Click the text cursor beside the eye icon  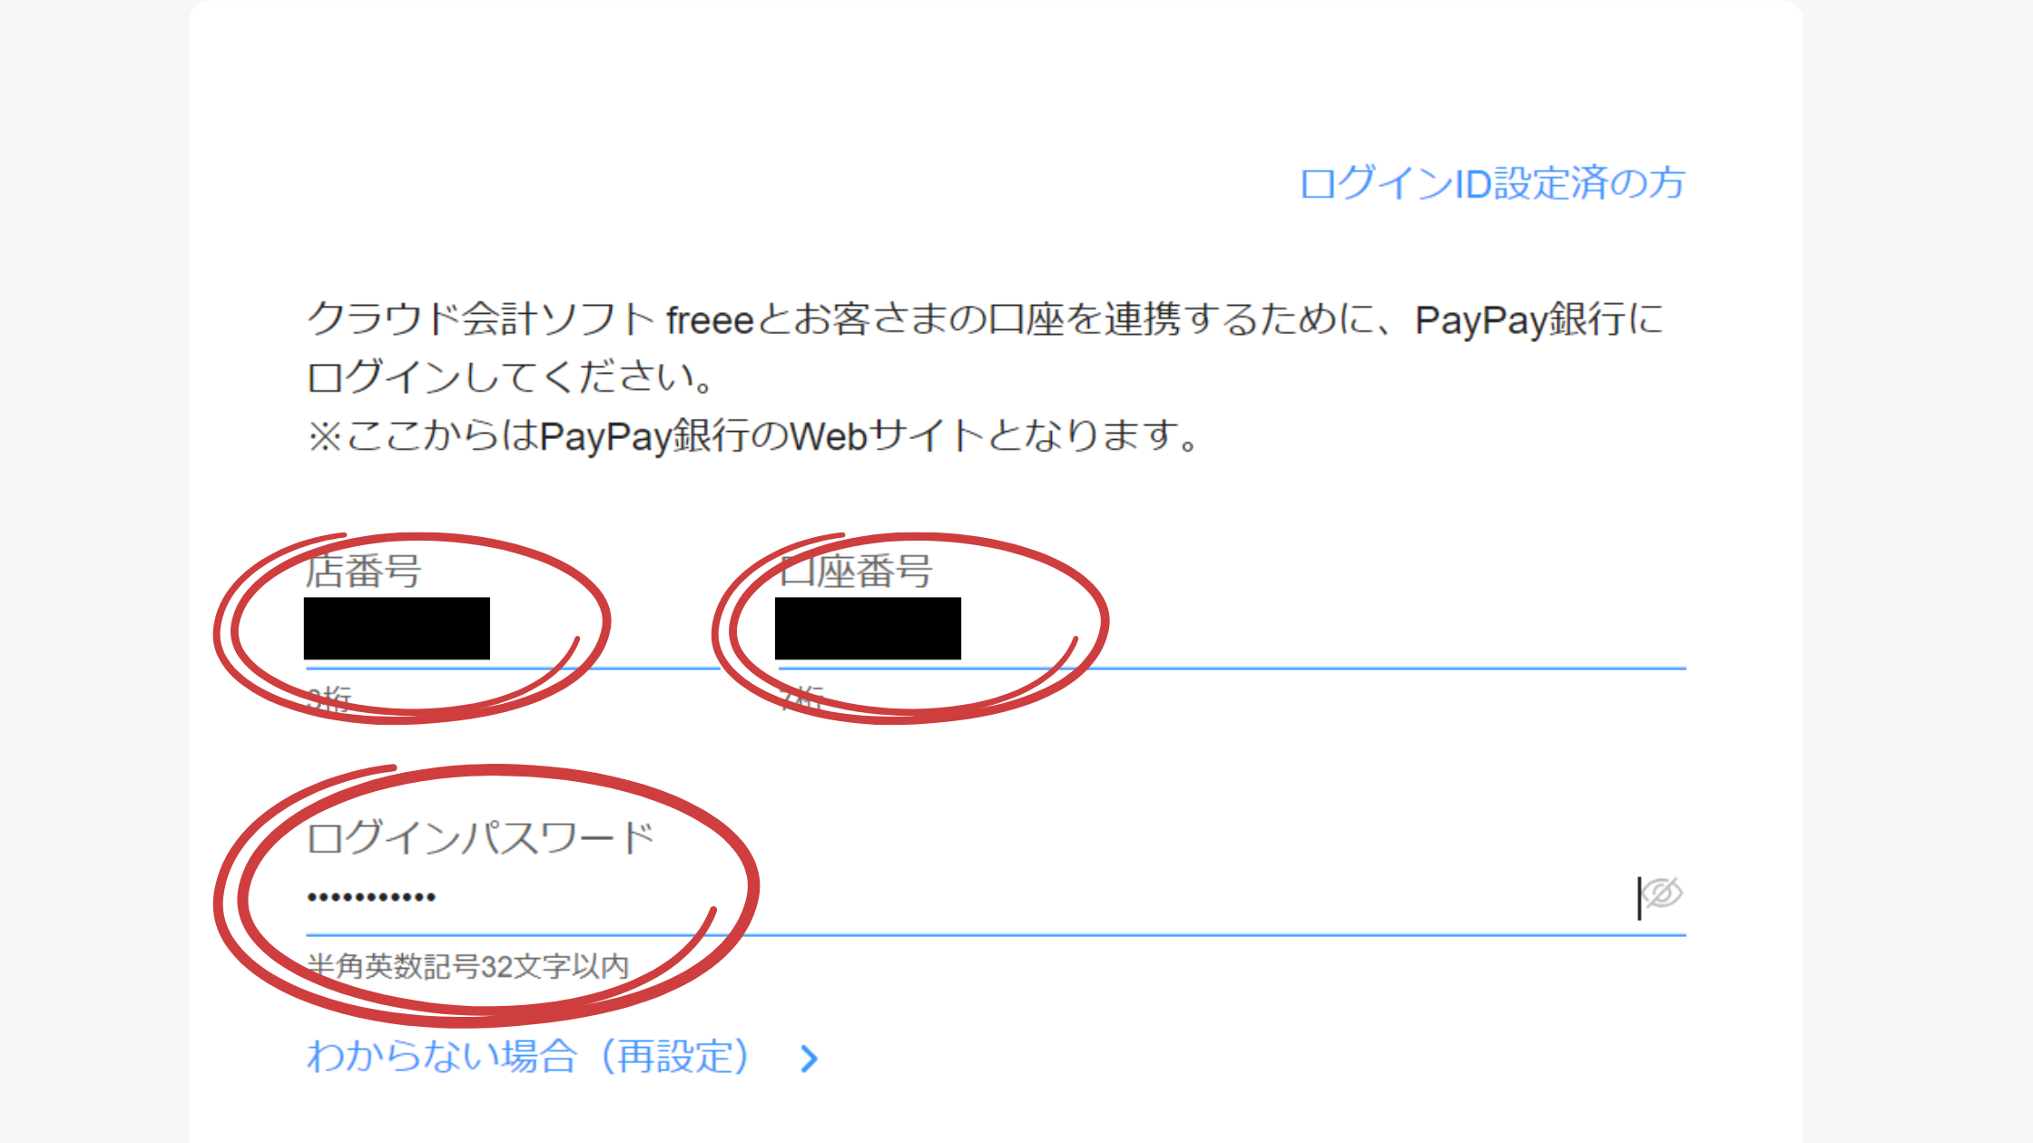coord(1639,897)
